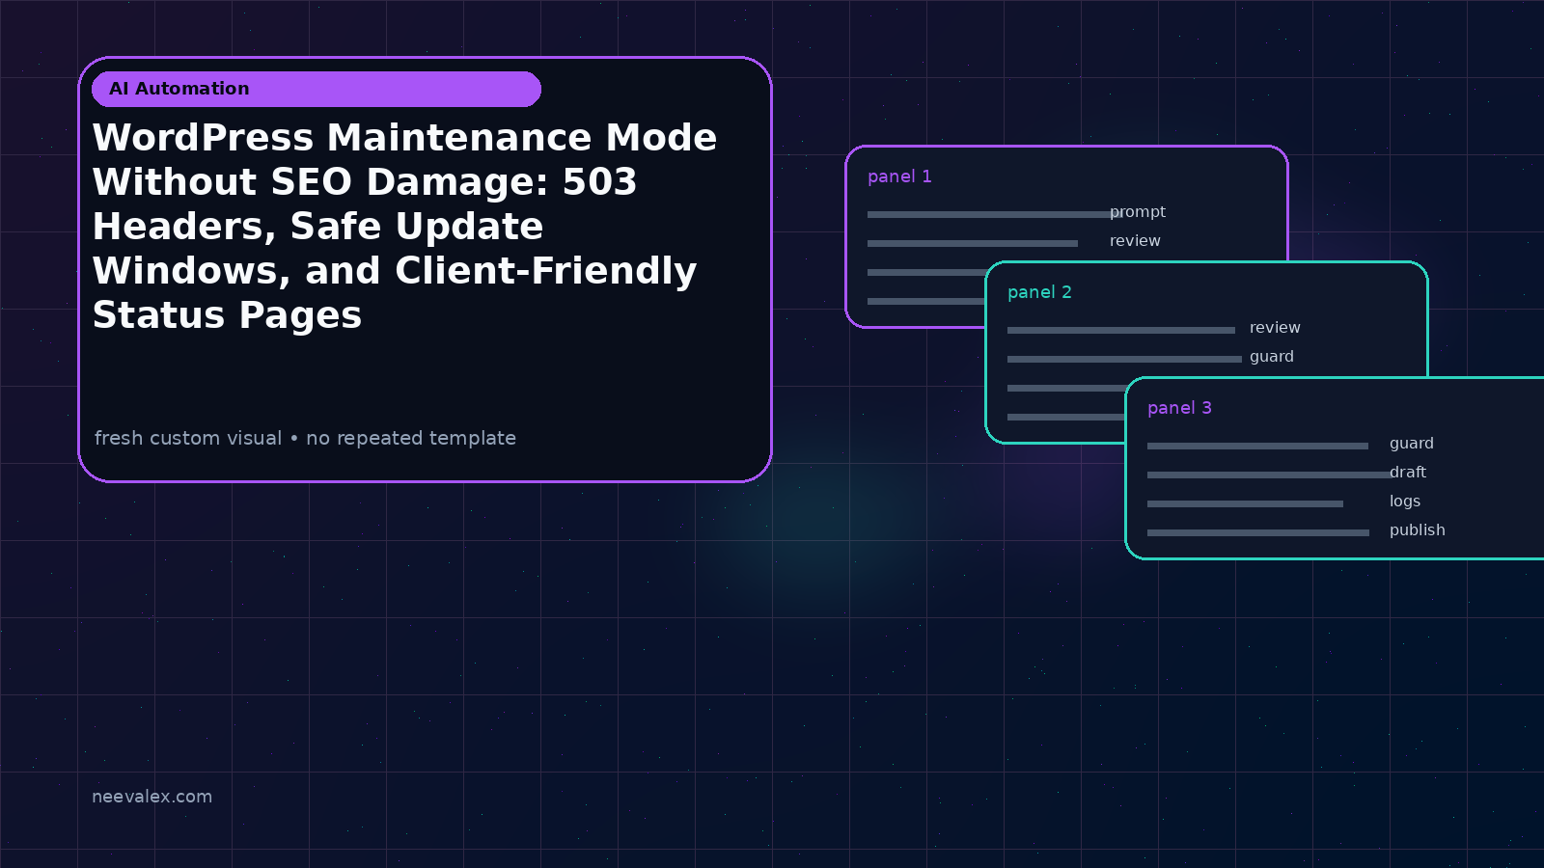Click the 'fresh custom visual' subtitle text
The image size is (1544, 868).
click(x=305, y=438)
